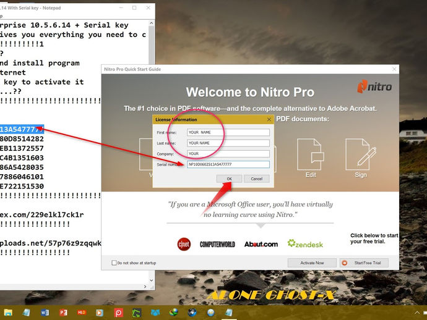Click the Company input field

coord(228,154)
